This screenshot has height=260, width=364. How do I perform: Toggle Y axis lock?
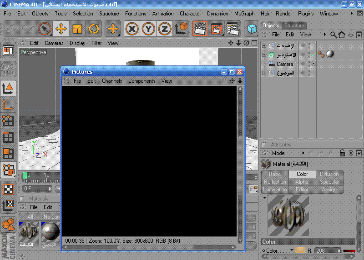coord(148,29)
